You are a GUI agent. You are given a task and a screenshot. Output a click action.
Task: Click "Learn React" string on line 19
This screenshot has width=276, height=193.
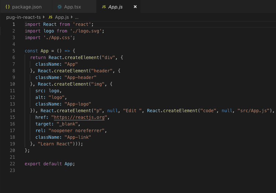55,144
